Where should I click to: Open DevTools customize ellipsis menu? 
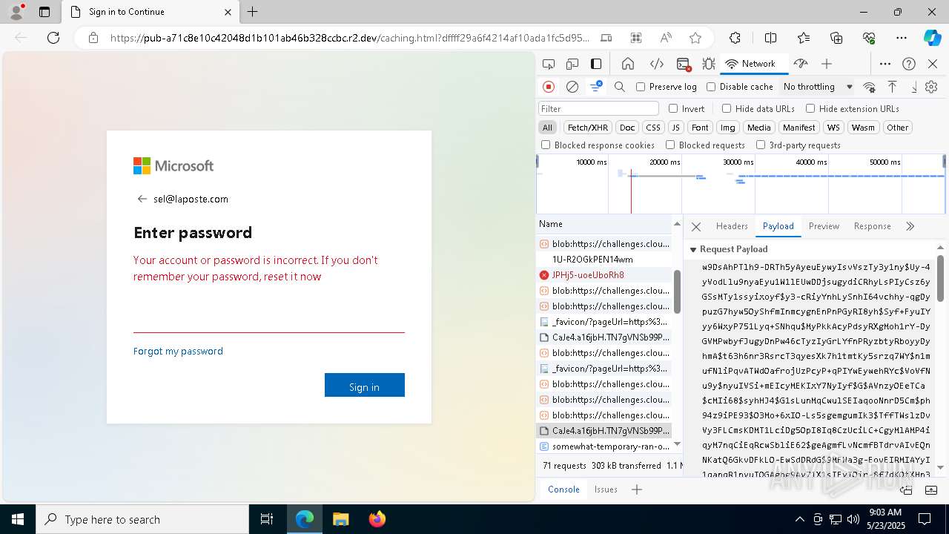(x=885, y=64)
